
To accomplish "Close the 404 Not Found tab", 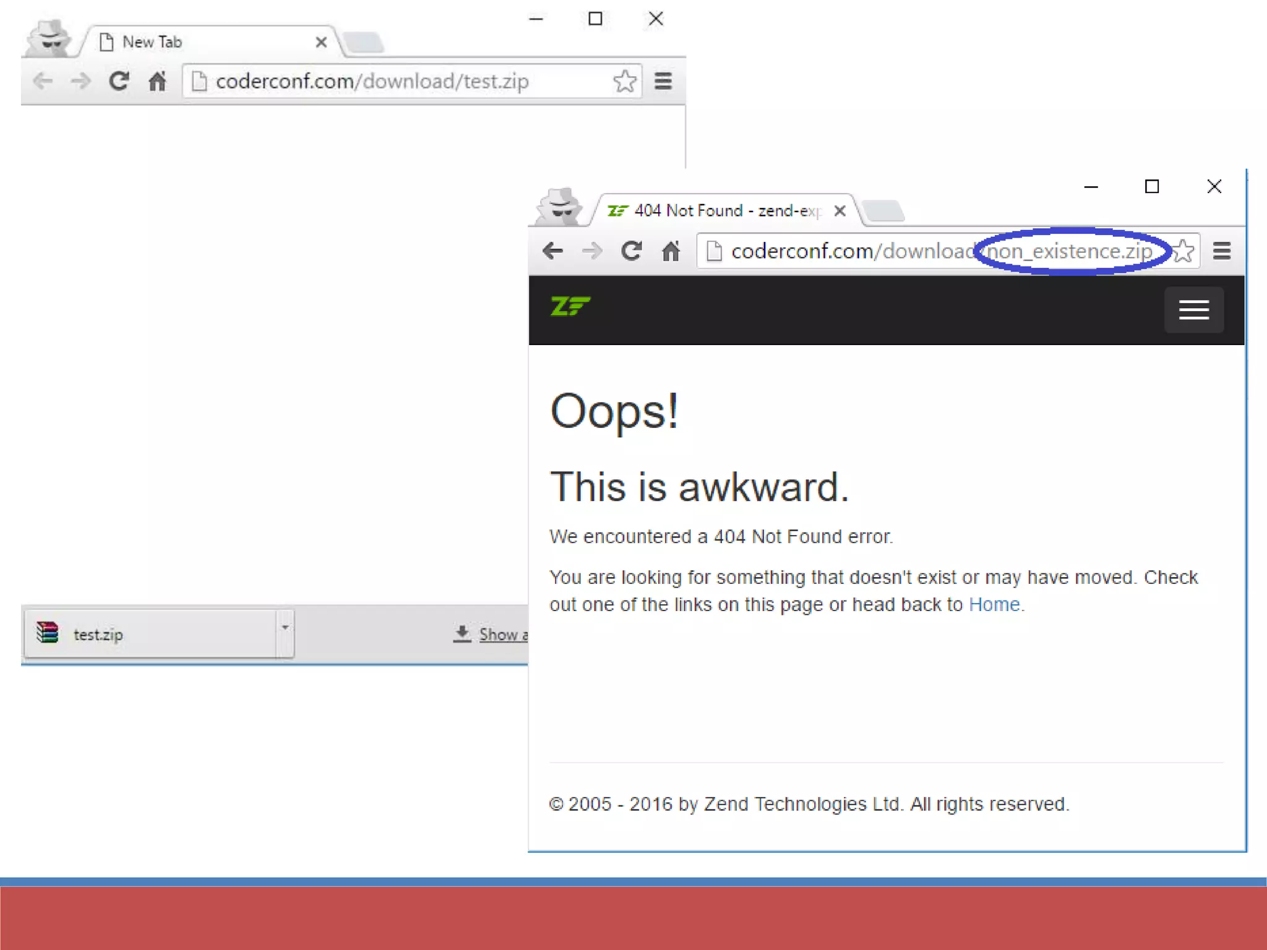I will pos(840,211).
